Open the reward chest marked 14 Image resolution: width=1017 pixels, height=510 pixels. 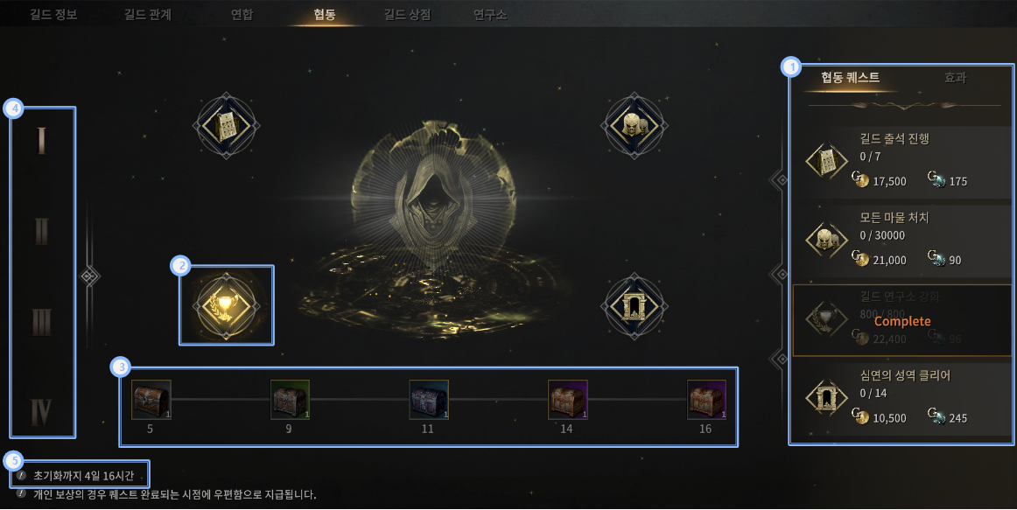[567, 400]
